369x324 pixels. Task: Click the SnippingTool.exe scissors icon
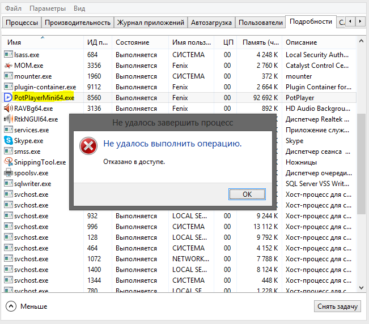(9, 162)
